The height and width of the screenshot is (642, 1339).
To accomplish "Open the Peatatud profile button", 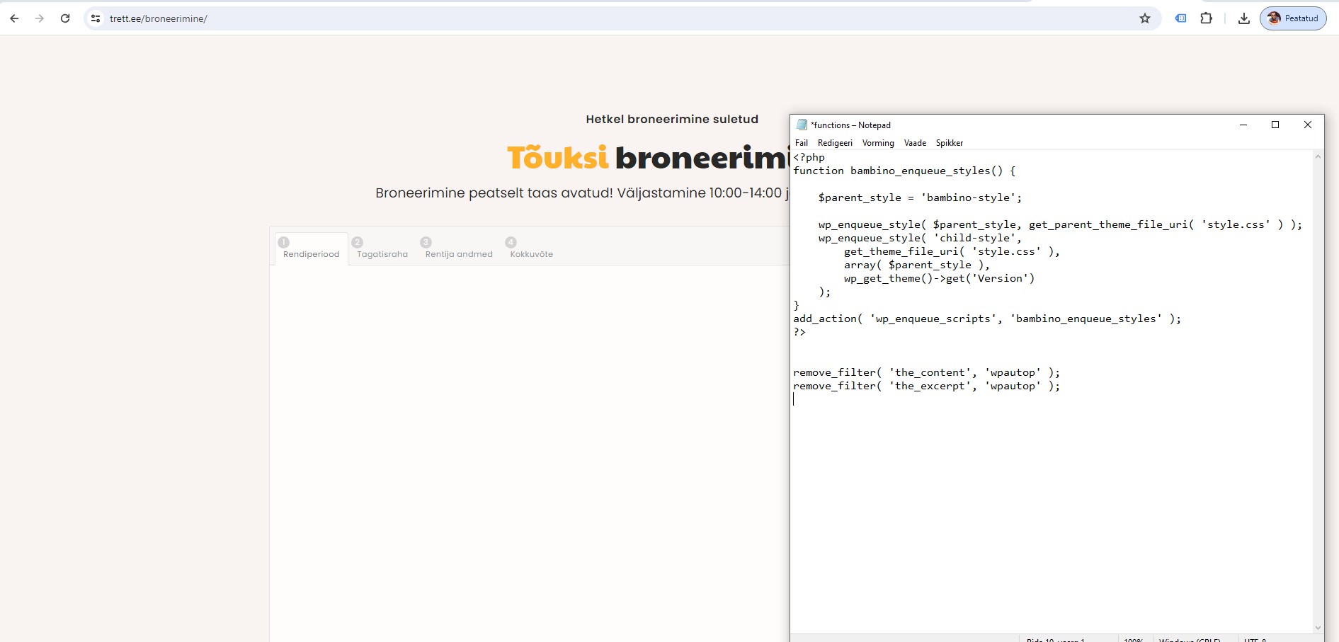I will click(1293, 18).
